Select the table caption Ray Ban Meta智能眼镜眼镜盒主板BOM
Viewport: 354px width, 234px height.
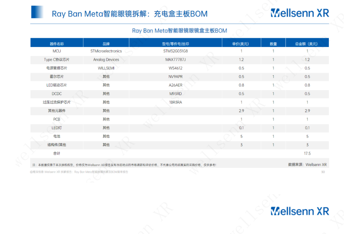[x=180, y=31]
